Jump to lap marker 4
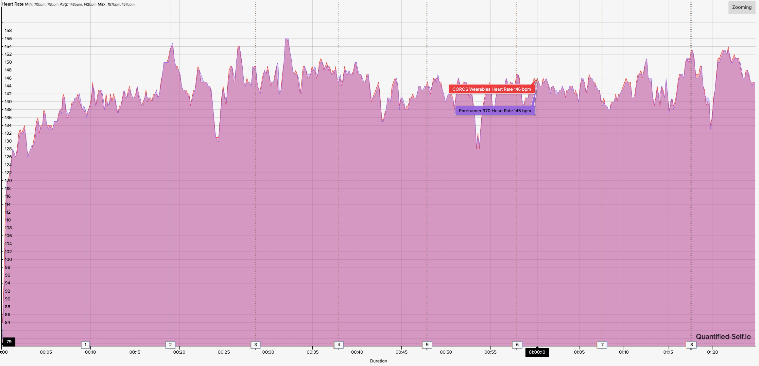759x366 pixels. [338, 344]
